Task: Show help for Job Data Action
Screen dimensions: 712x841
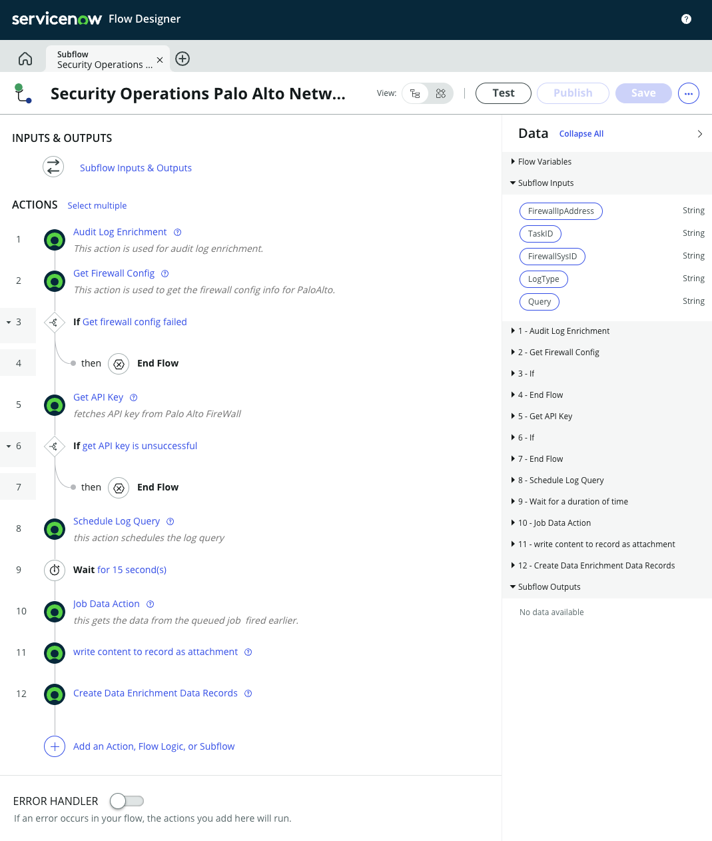Action: coord(150,604)
